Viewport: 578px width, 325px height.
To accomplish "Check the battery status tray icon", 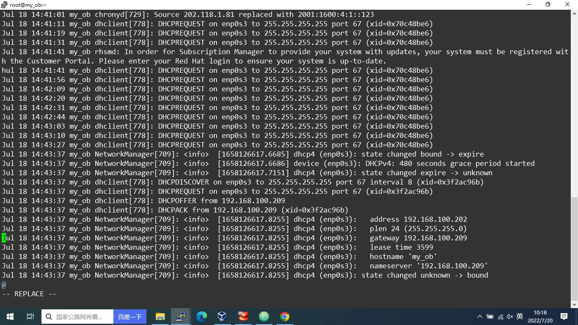I will pos(490,317).
